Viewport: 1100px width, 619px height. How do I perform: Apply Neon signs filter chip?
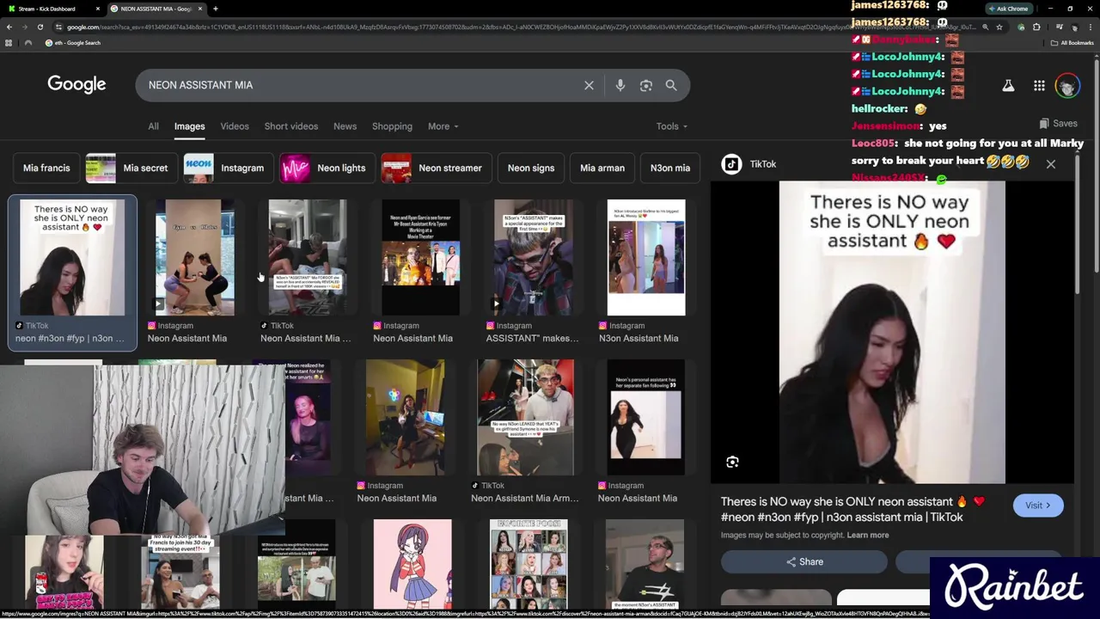[531, 168]
